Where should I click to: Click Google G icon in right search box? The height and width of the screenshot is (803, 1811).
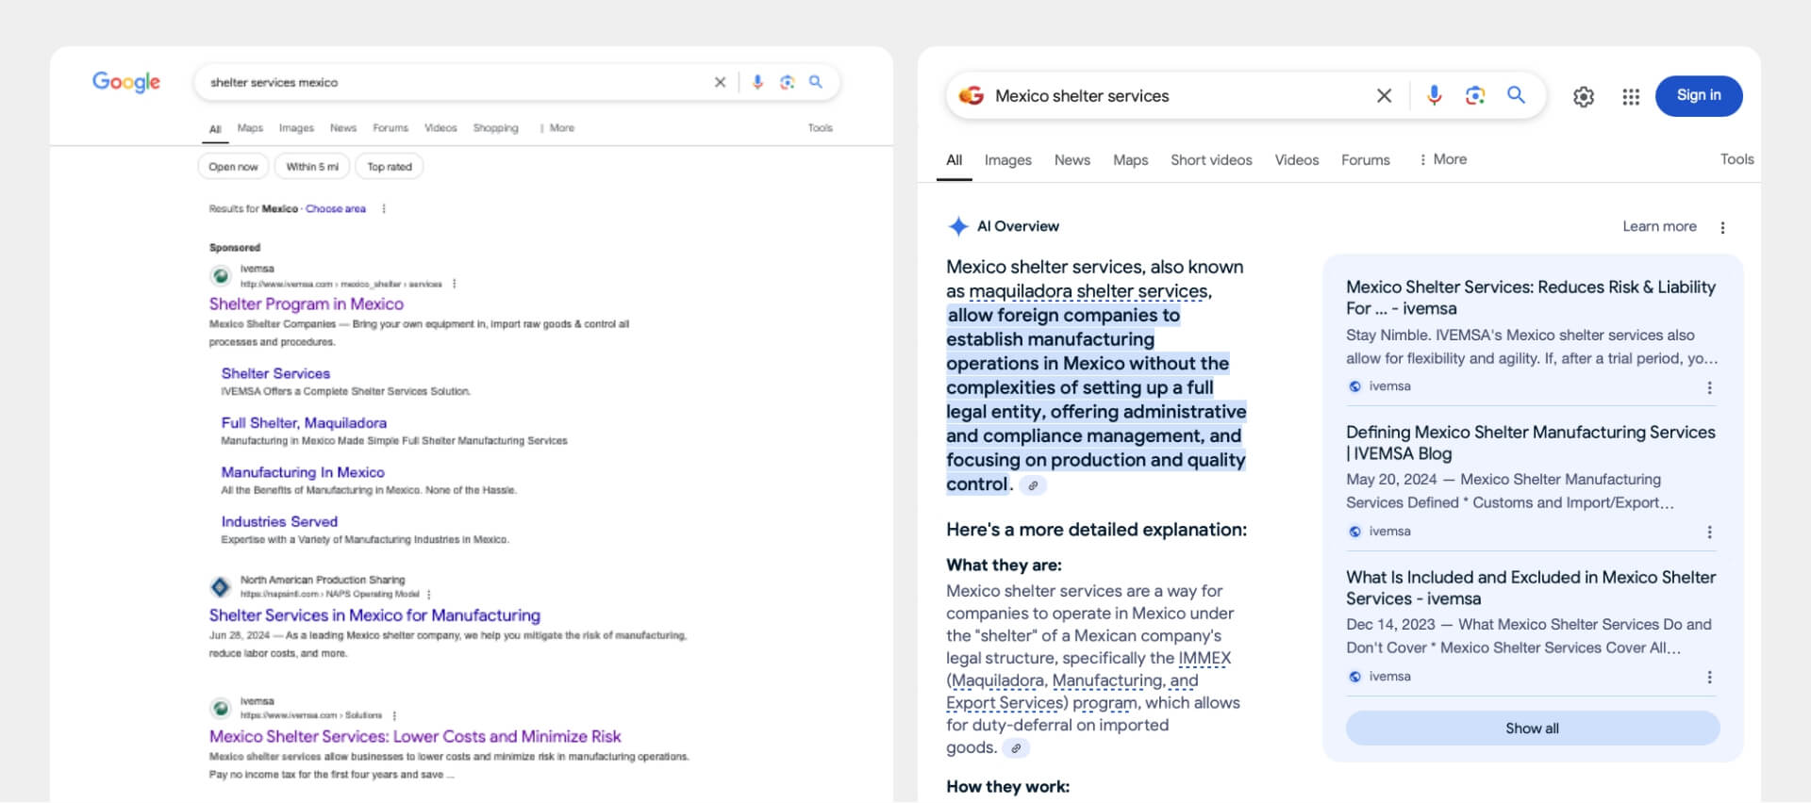(x=972, y=95)
